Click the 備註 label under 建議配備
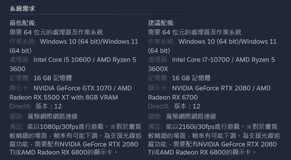This screenshot has width=291, height=160. (x=155, y=126)
